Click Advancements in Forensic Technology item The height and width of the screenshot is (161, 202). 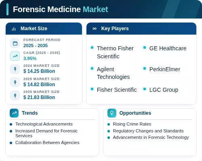(151, 138)
